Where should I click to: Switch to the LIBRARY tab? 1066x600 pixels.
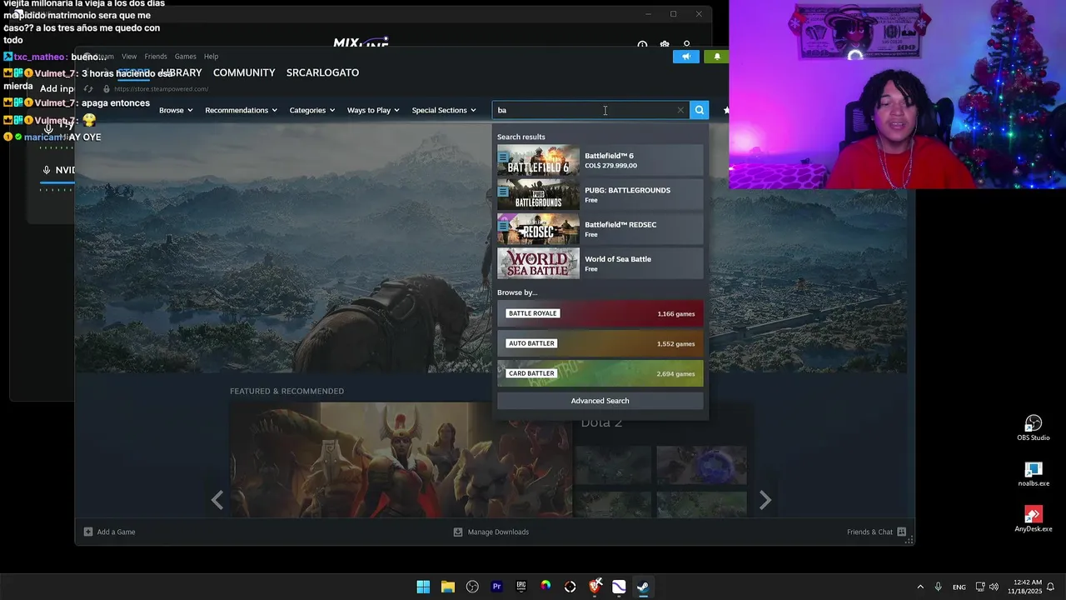(x=182, y=72)
